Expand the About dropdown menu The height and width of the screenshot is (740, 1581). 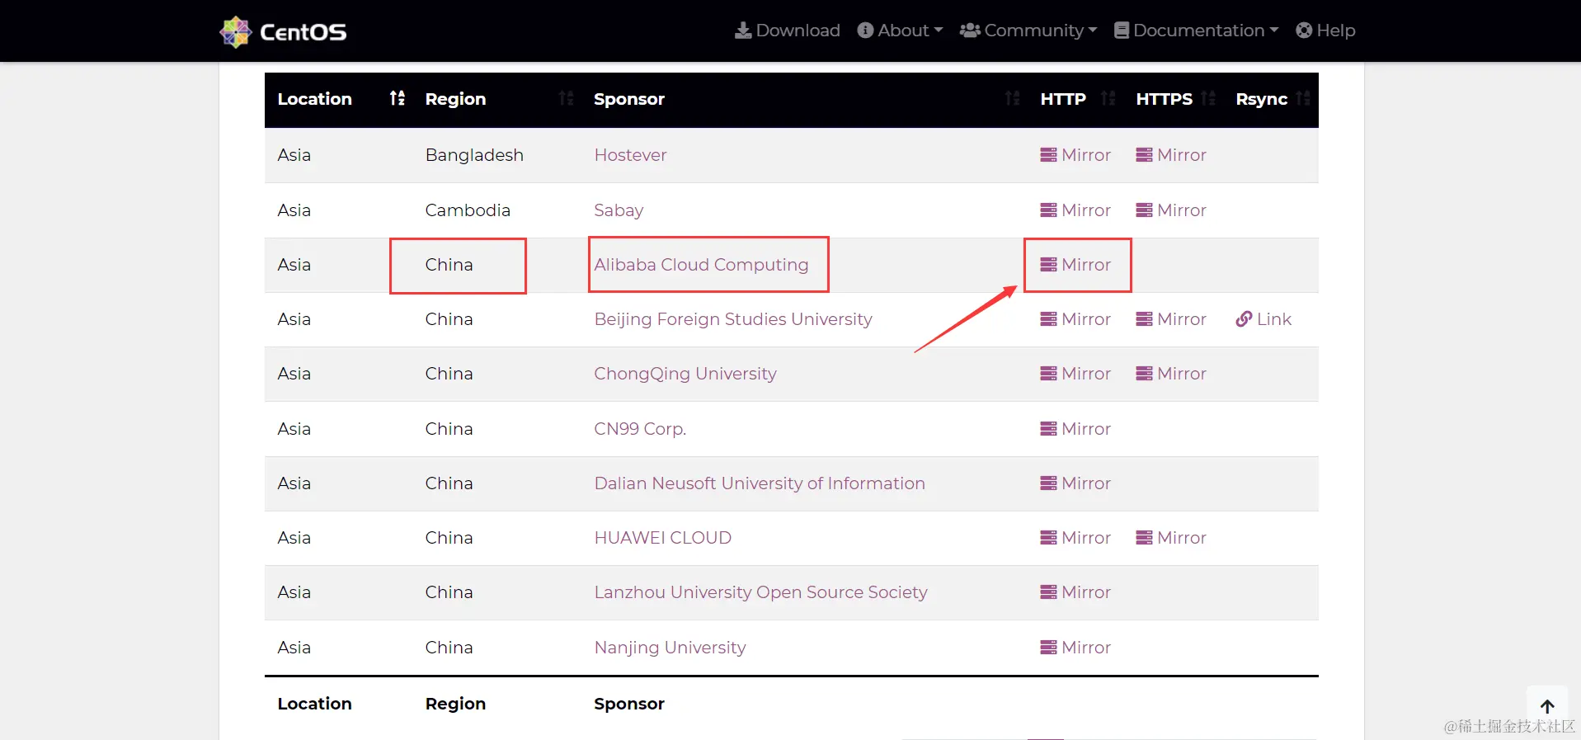[x=900, y=31]
